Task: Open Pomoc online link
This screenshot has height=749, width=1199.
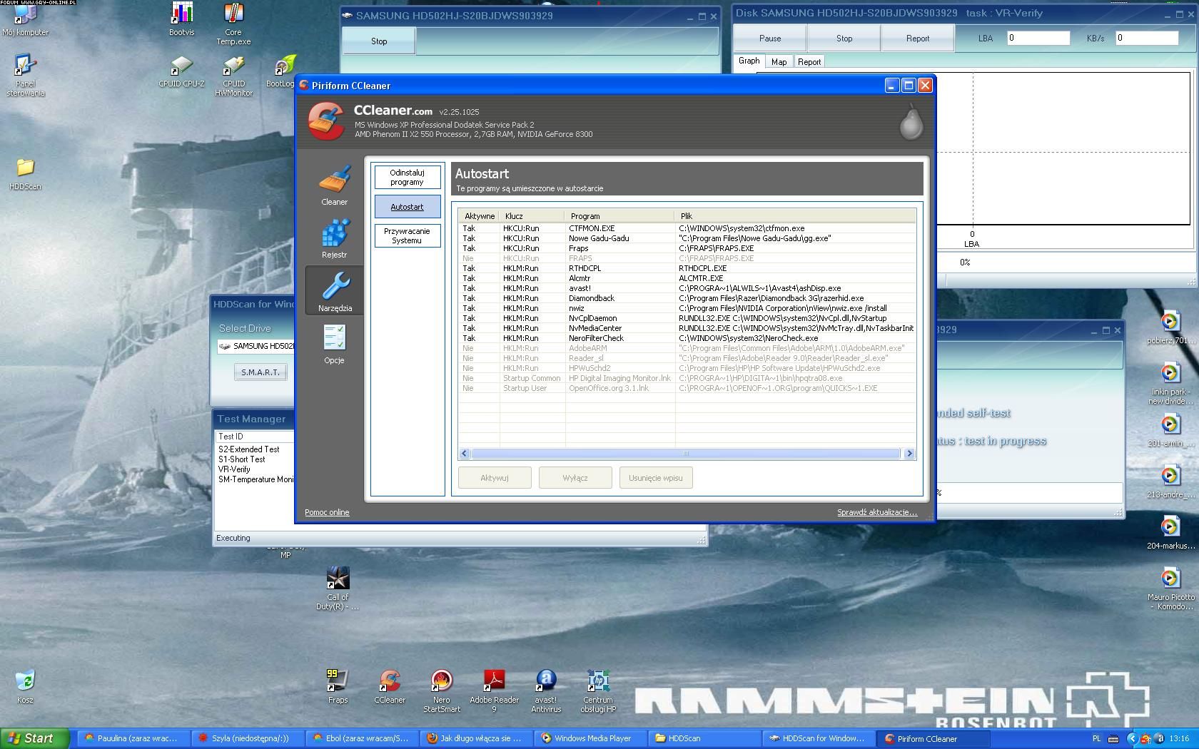Action: click(327, 512)
